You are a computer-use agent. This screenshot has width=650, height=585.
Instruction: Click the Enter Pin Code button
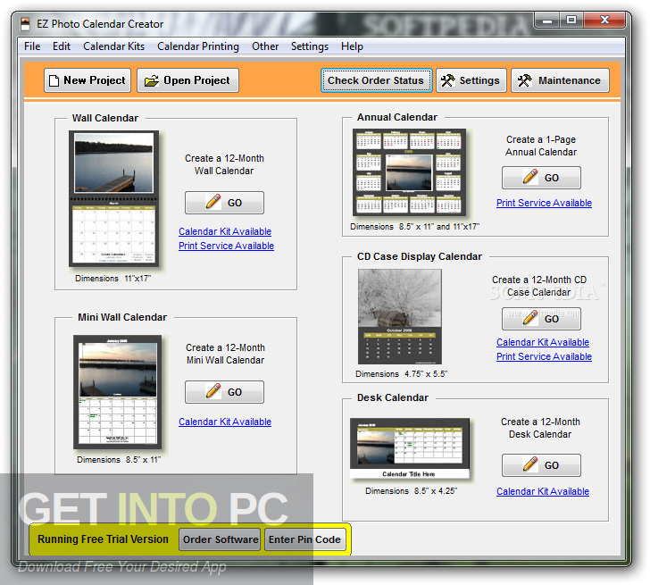[305, 539]
